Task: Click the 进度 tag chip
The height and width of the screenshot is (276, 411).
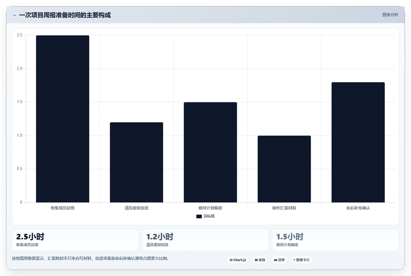Action: 279,260
